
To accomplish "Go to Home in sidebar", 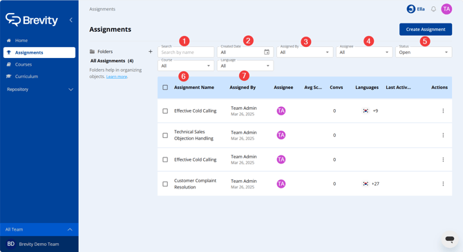I will click(39, 41).
